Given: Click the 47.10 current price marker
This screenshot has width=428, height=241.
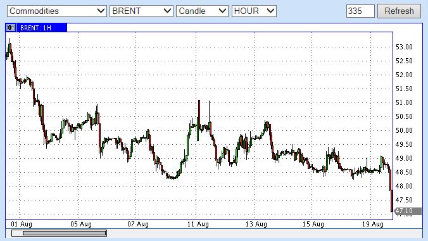Looking at the screenshot, I should coord(408,211).
